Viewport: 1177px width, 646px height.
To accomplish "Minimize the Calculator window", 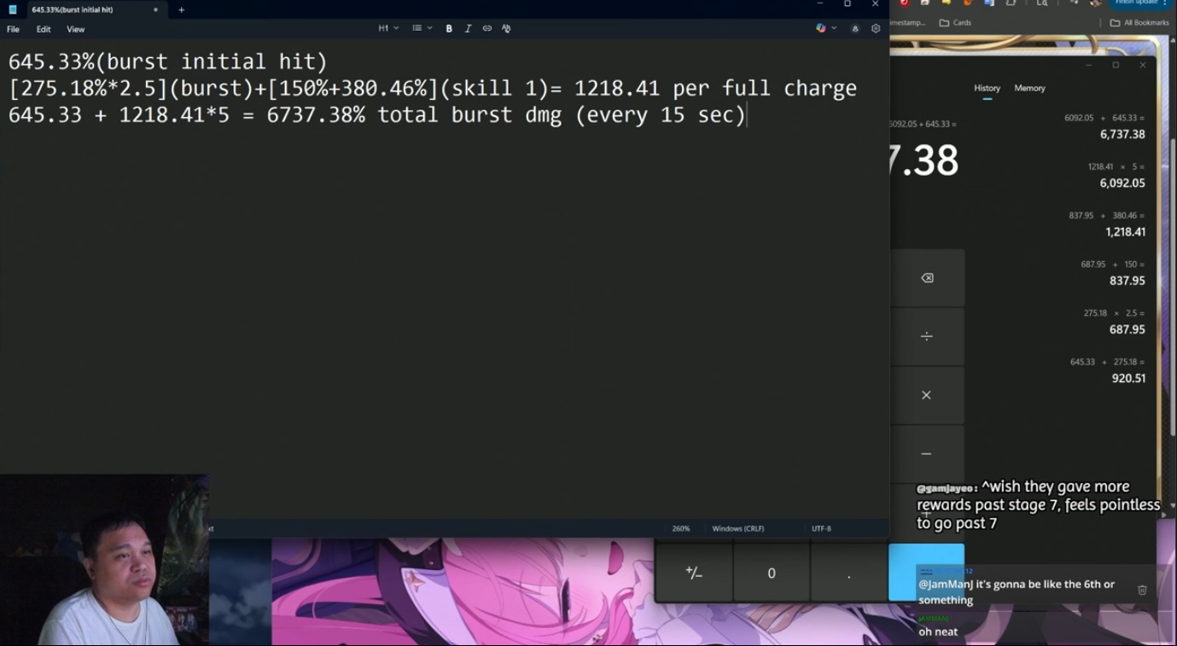I will point(1089,65).
